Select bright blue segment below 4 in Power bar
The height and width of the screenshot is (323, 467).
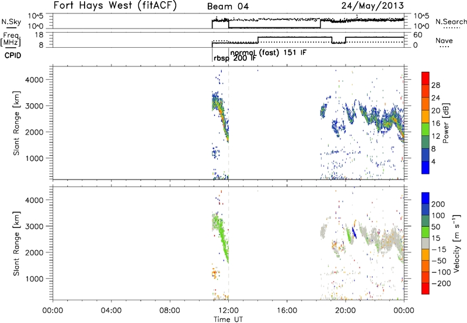[426, 167]
